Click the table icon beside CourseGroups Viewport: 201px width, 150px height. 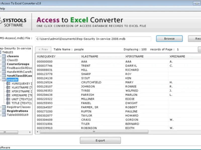pos(4,64)
